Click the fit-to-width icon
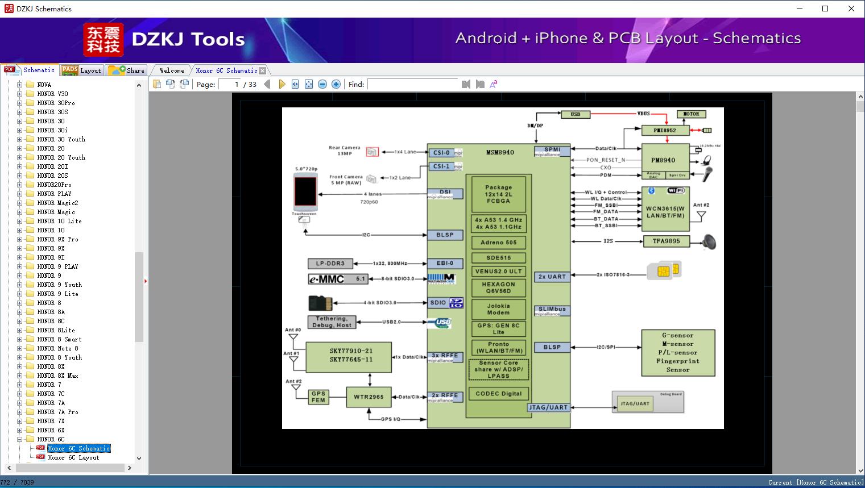This screenshot has height=488, width=865. pos(295,84)
